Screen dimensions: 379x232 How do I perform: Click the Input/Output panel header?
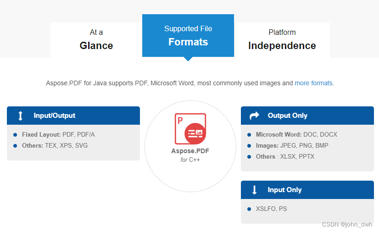(x=73, y=116)
